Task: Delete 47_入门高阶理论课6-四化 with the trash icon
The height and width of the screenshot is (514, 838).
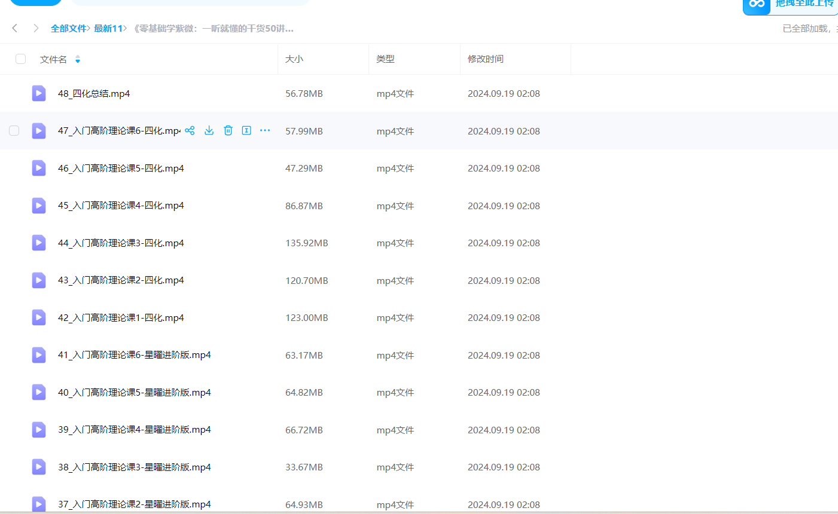Action: click(228, 130)
